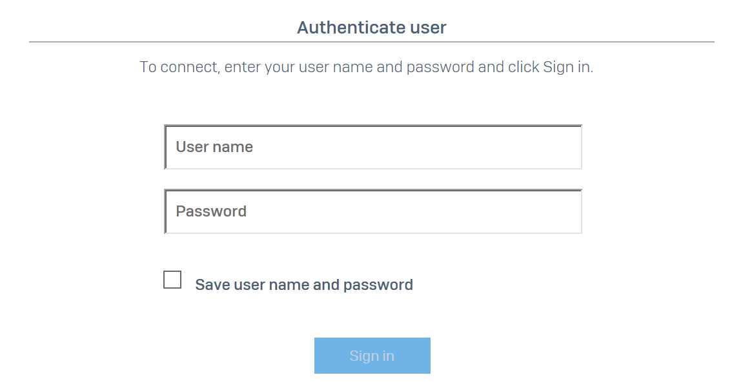743x384 pixels.
Task: Check the square box beside Save label
Action: (x=172, y=280)
